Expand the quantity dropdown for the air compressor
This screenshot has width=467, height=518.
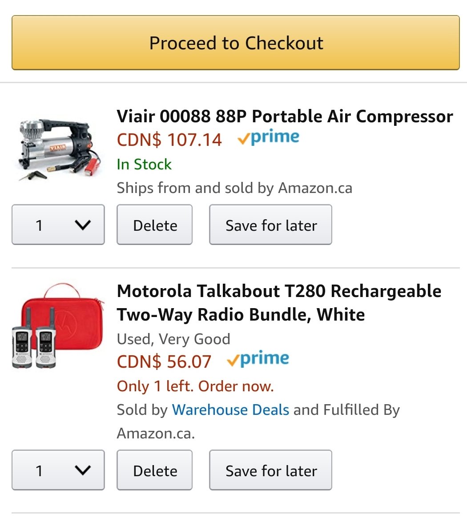click(x=58, y=225)
